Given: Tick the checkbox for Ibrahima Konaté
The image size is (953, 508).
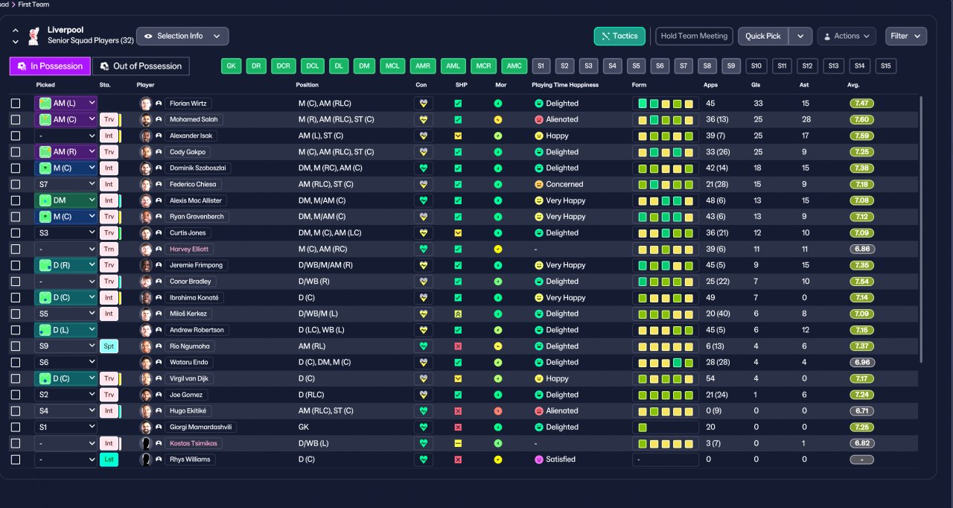Looking at the screenshot, I should click(16, 298).
